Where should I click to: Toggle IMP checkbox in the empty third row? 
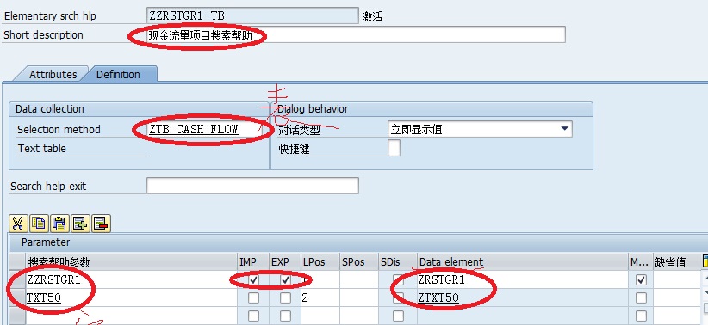tap(254, 316)
